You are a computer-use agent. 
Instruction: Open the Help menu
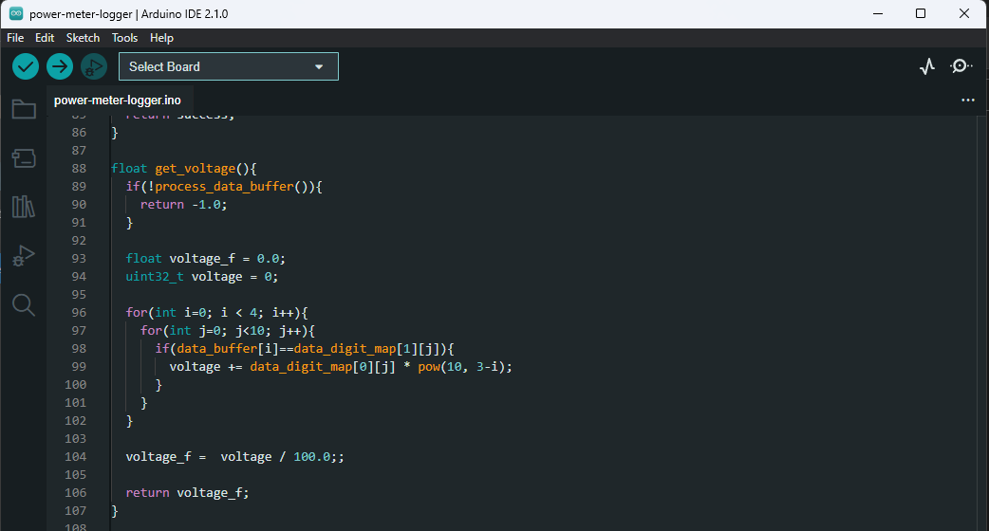click(161, 38)
